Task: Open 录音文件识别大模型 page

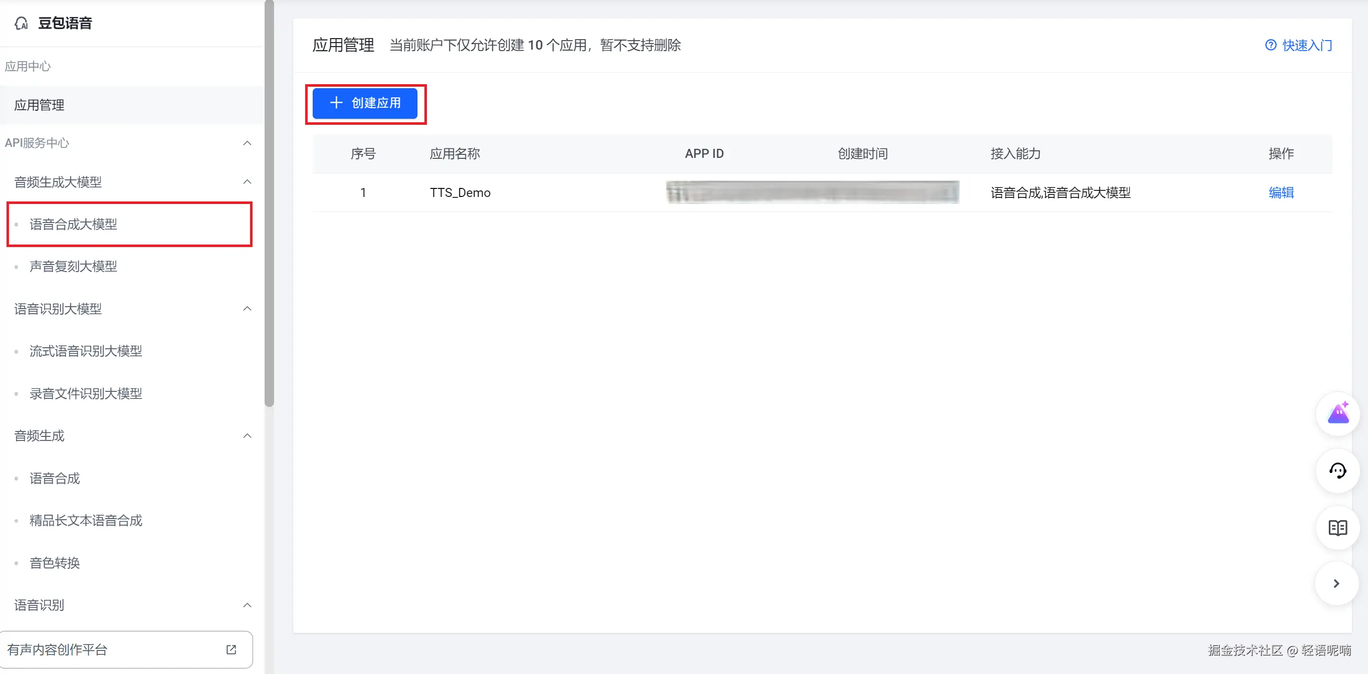Action: [86, 393]
